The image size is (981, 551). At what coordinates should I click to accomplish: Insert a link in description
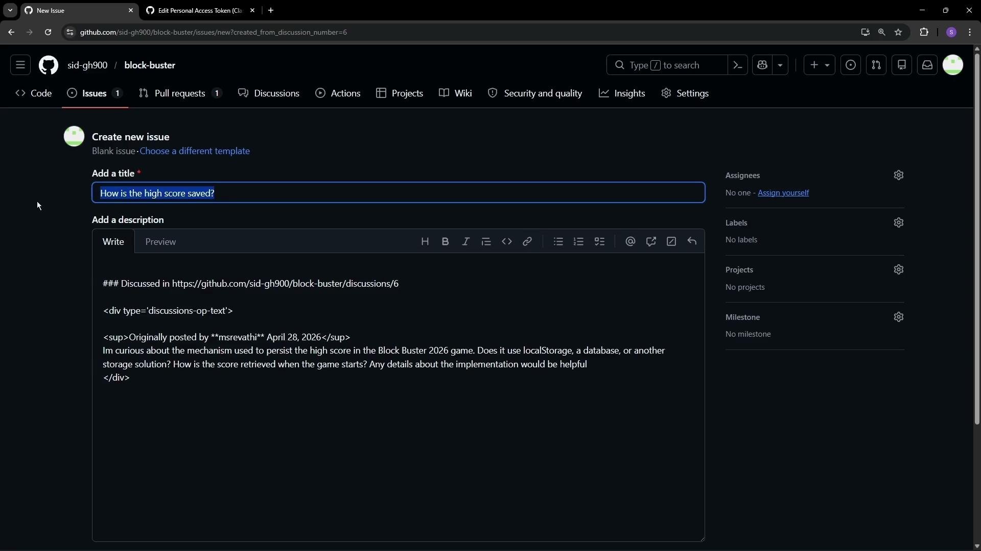coord(527,242)
